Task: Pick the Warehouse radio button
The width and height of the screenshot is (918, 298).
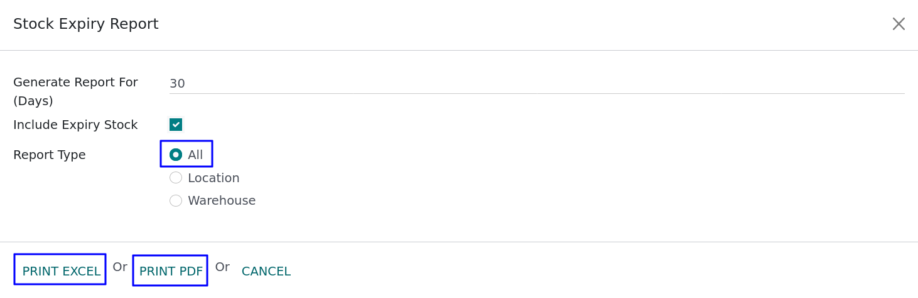Action: tap(176, 201)
